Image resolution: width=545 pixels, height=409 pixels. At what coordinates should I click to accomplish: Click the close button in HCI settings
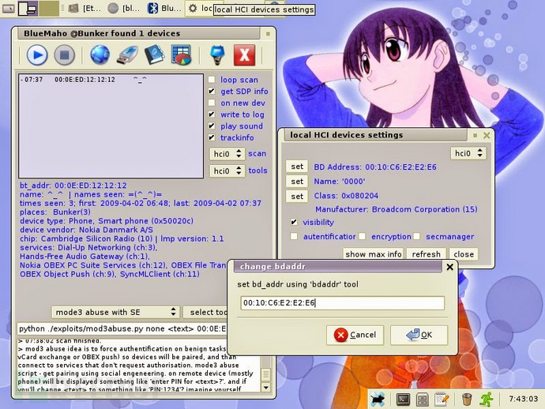(x=464, y=254)
